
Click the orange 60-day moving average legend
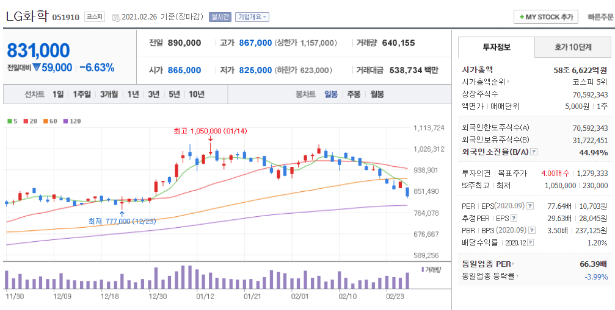click(50, 121)
